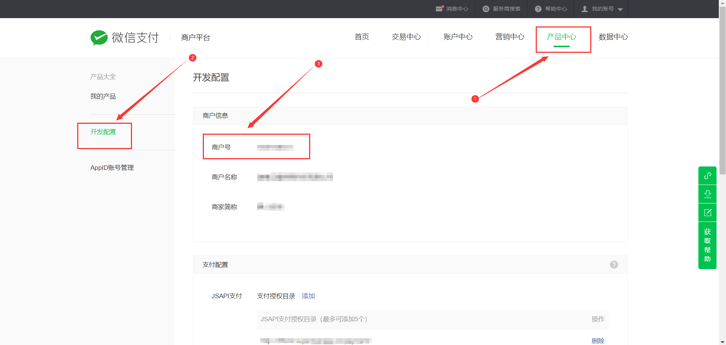Open the 营销中心 navigation tab
The image size is (726, 345).
click(x=510, y=37)
